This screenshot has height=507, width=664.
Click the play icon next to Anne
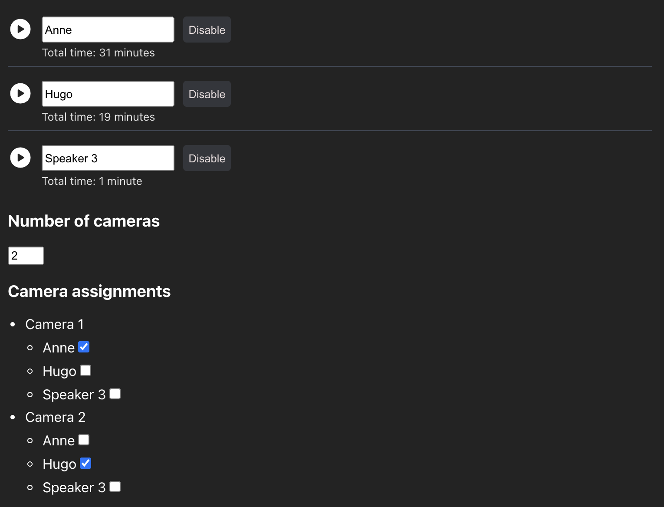[x=20, y=29]
